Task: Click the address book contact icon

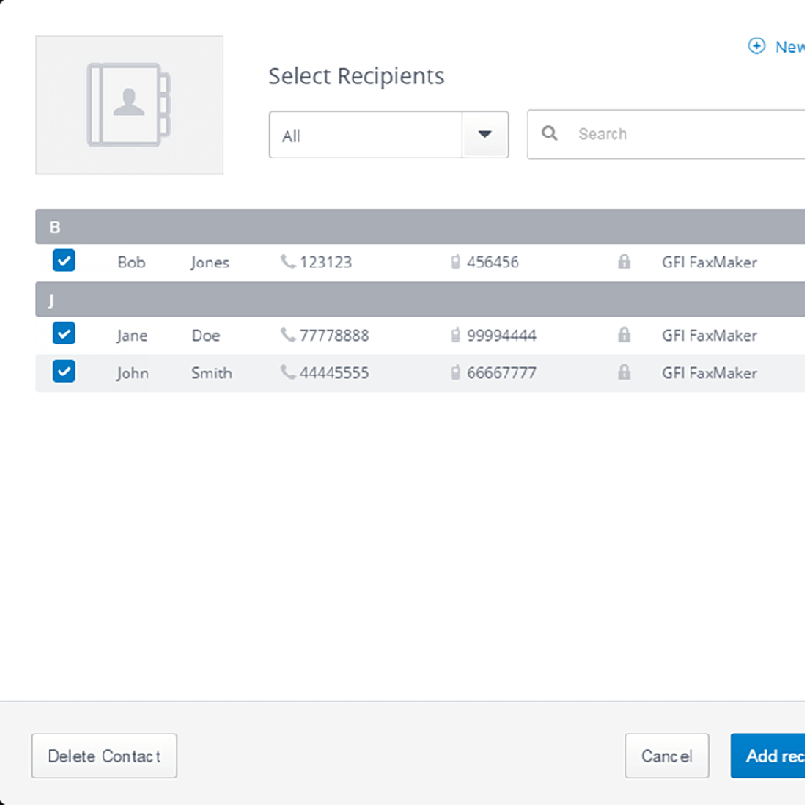Action: click(x=129, y=104)
